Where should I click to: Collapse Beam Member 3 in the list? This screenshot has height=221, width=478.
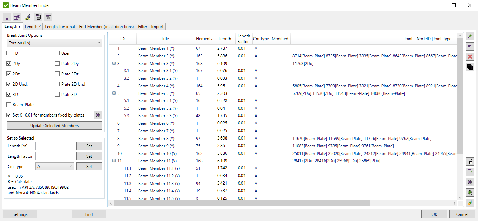114,63
